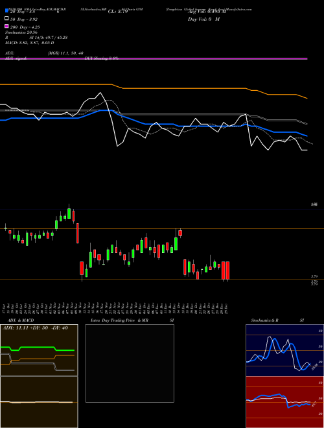Click the 3.79 price axis label

pos(314,276)
